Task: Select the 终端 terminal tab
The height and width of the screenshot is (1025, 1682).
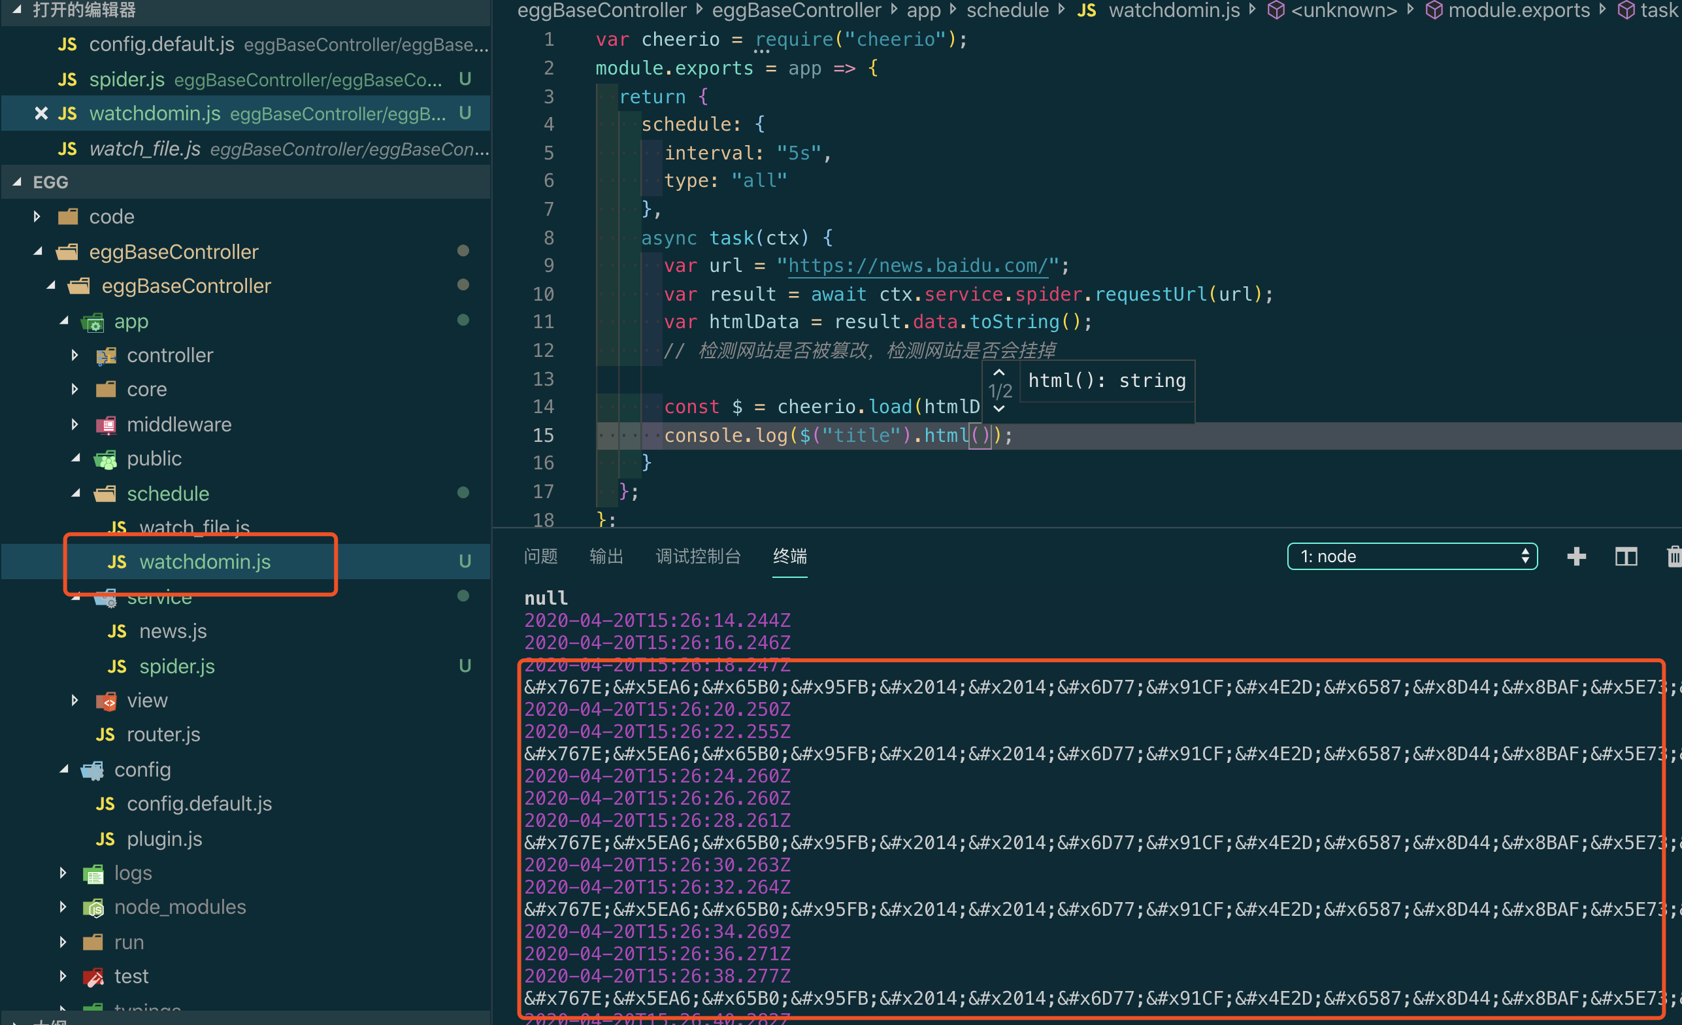Action: pyautogui.click(x=790, y=556)
